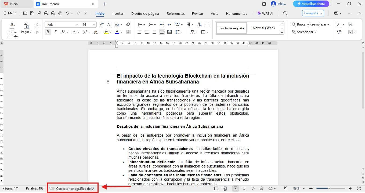Apply the blue font color
Image resolution: width=365 pixels, height=193 pixels.
coord(117,32)
